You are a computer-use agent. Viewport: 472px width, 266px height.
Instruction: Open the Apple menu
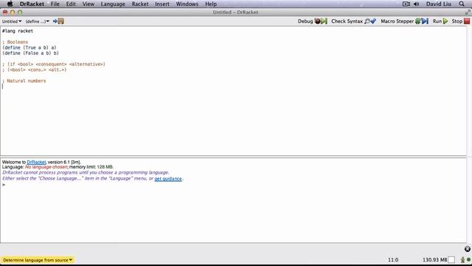[10, 4]
